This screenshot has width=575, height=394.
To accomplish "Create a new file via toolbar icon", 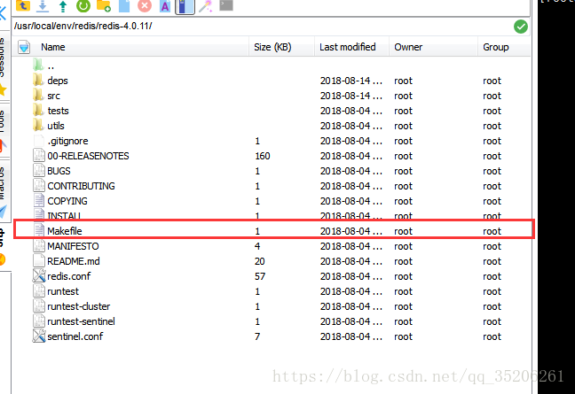I will point(124,6).
